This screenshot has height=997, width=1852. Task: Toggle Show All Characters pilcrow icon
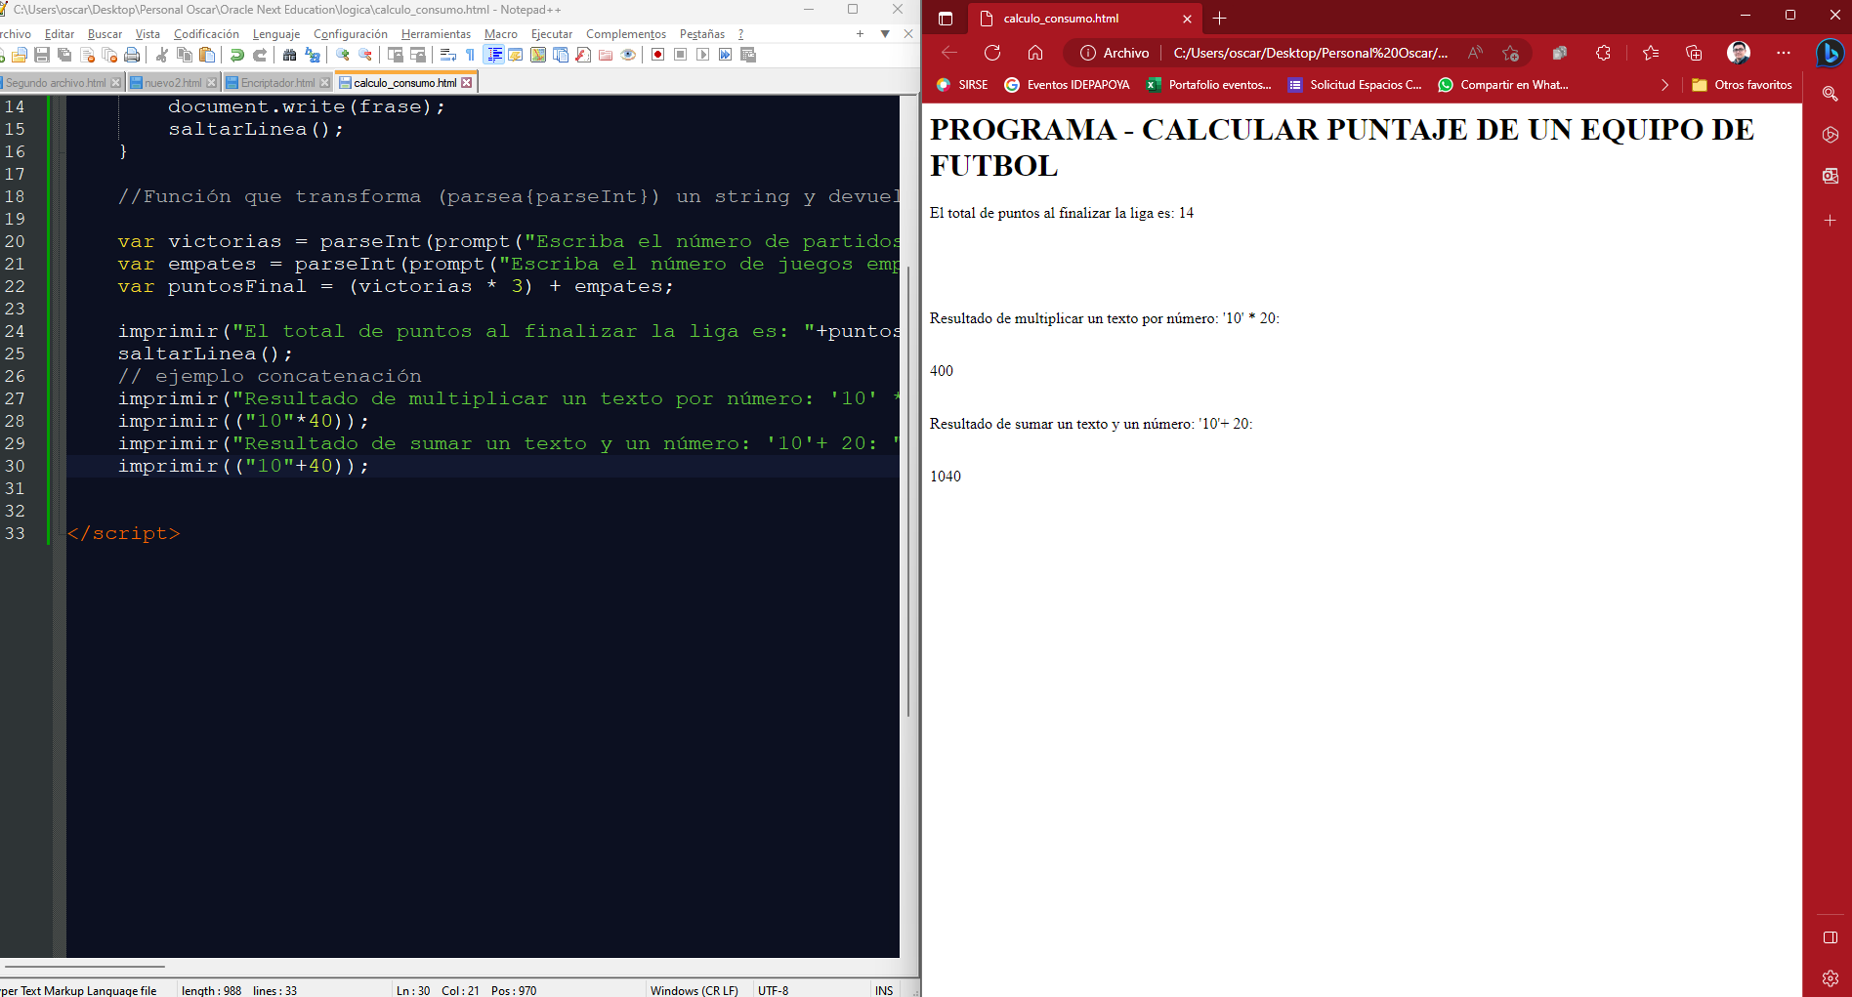(470, 55)
